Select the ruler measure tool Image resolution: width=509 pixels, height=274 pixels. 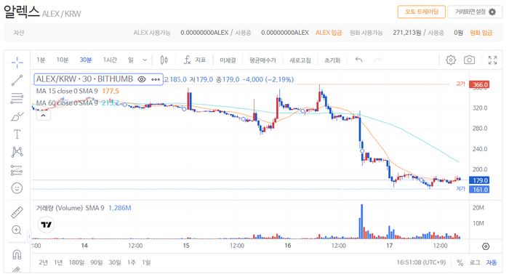(x=17, y=212)
